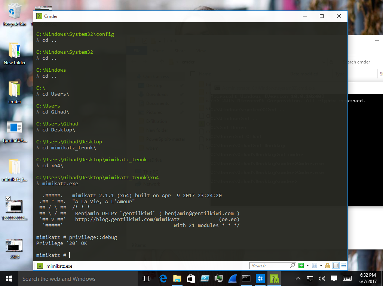Create a new console with green plus
This screenshot has height=286, width=383.
point(301,265)
